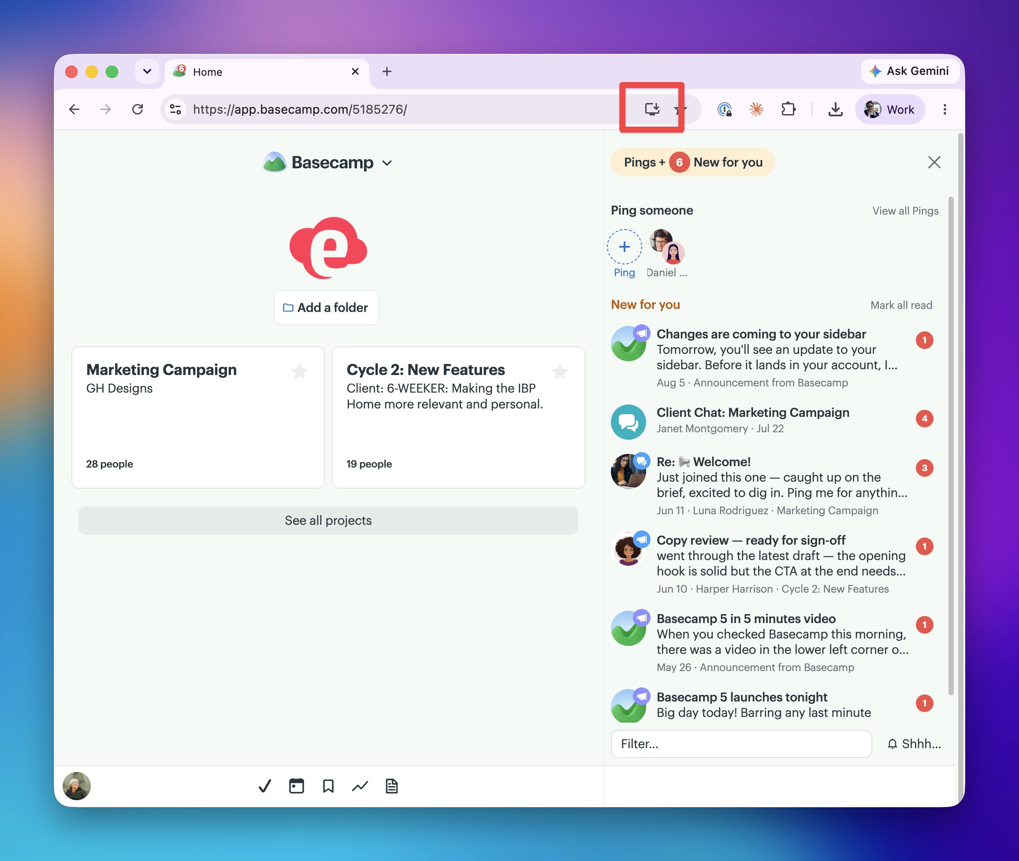
Task: Go back to the previous page
Action: click(x=74, y=109)
